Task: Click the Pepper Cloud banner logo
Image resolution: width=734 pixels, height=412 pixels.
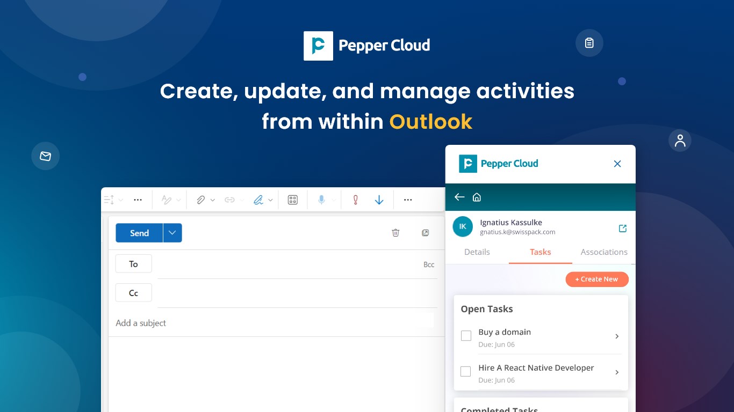Action: (x=367, y=46)
